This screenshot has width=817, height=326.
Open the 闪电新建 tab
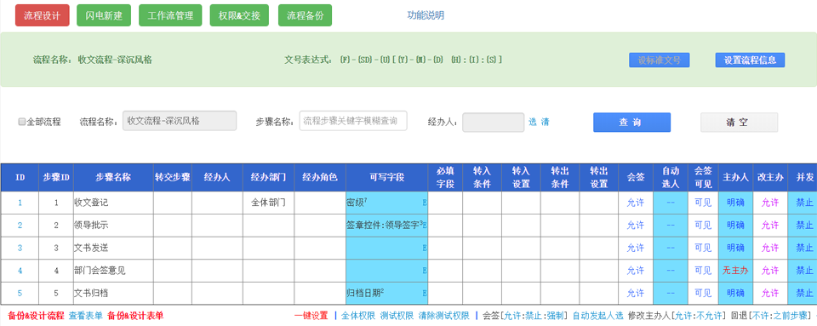[104, 15]
